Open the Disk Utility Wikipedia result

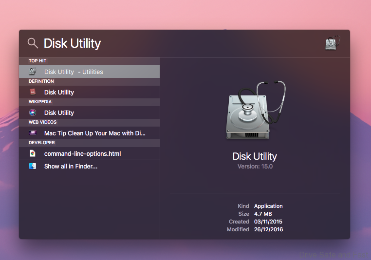pyautogui.click(x=59, y=112)
